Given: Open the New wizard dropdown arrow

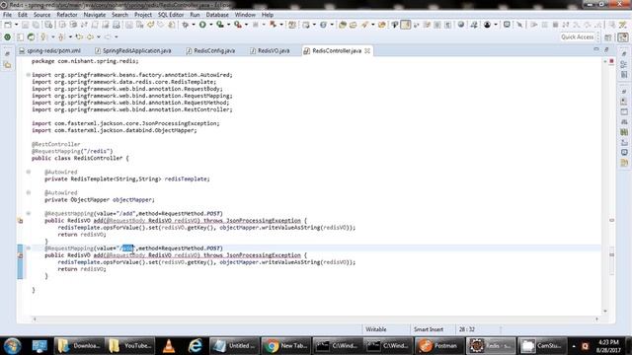Looking at the screenshot, I should pyautogui.click(x=16, y=25).
